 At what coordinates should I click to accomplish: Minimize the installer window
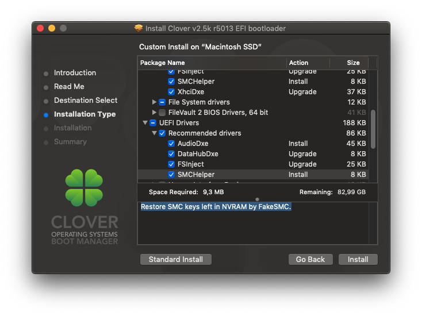point(52,28)
